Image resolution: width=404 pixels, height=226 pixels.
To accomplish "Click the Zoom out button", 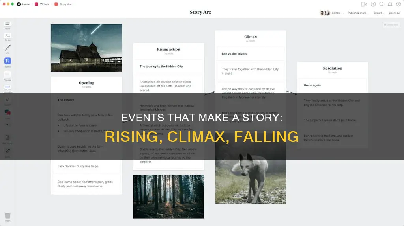I will click(x=395, y=13).
